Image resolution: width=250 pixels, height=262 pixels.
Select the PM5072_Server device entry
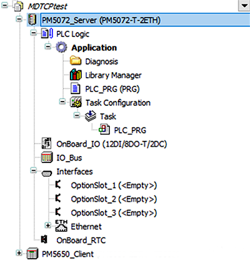pyautogui.click(x=101, y=20)
